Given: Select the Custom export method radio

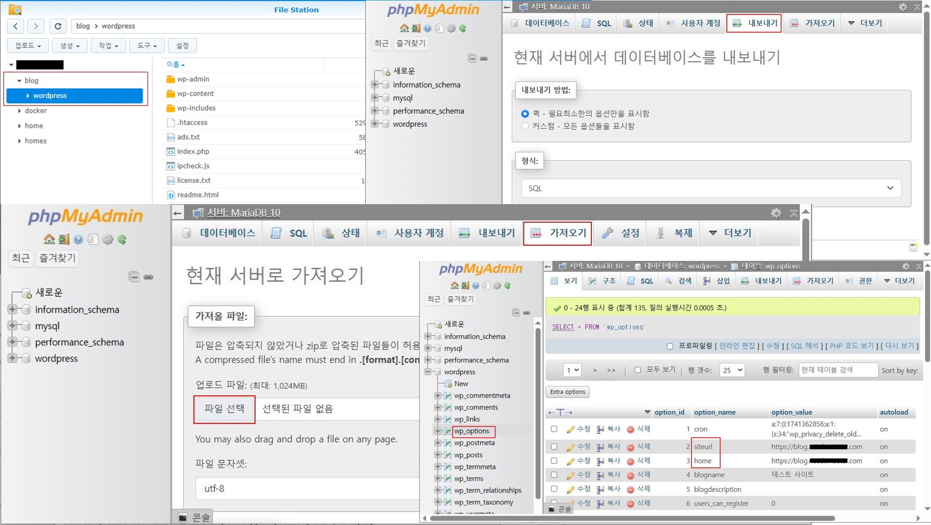Looking at the screenshot, I should click(525, 126).
